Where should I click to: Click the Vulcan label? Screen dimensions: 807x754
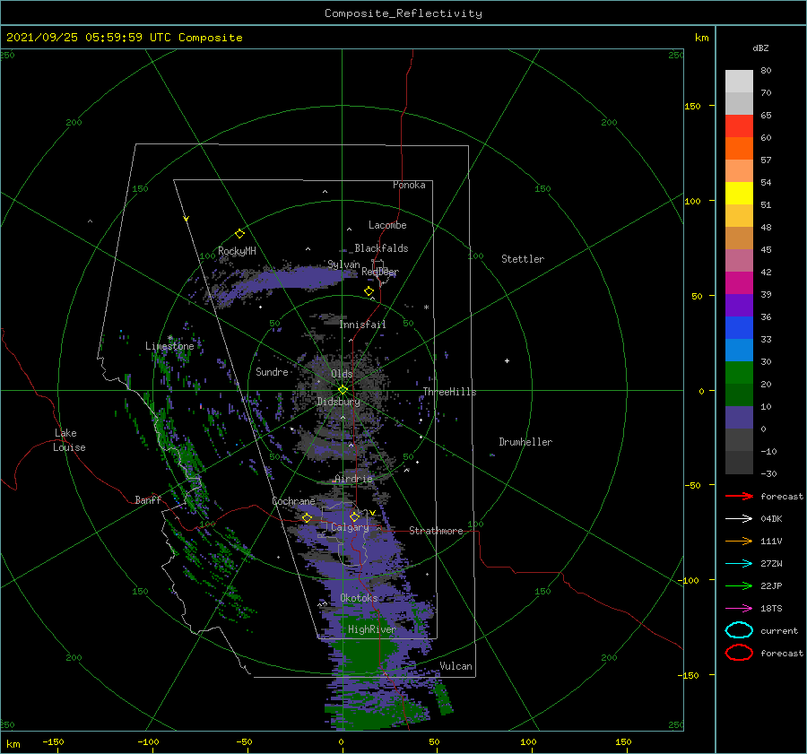(x=456, y=666)
